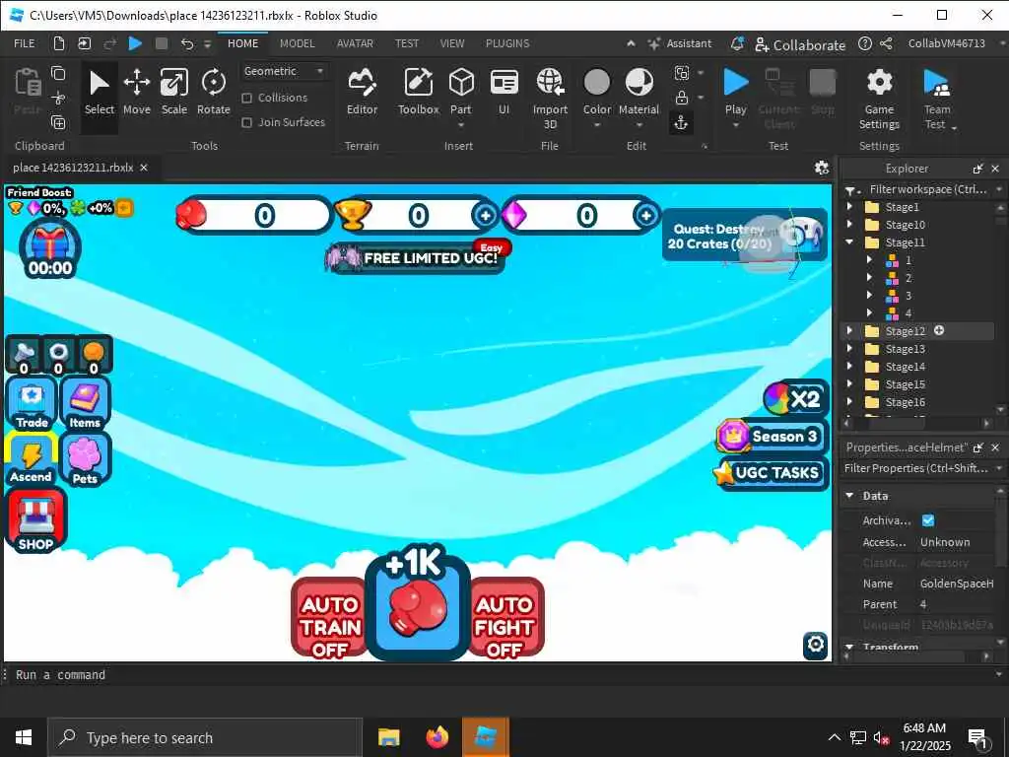1009x757 pixels.
Task: Enable the Collisions checkbox
Action: point(246,98)
